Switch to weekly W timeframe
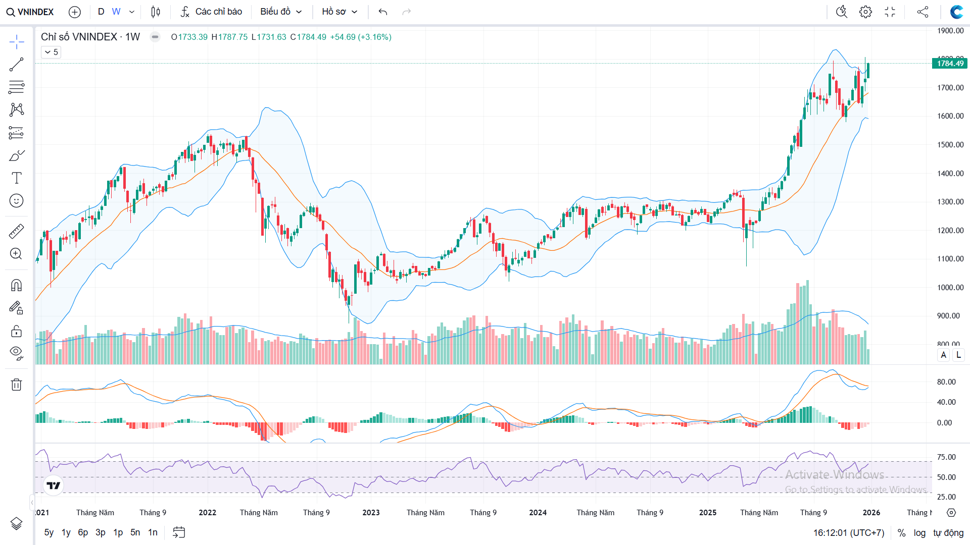 (x=116, y=12)
